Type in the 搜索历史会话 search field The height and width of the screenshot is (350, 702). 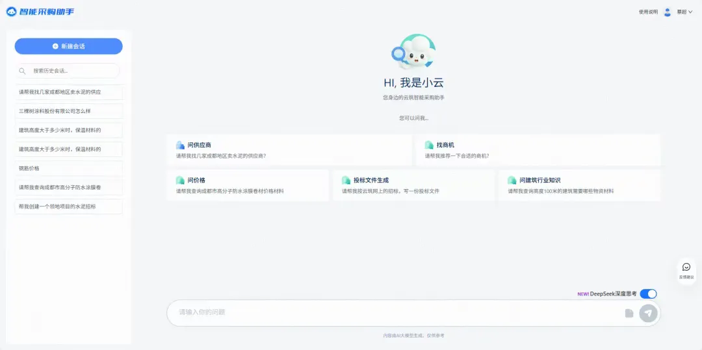coord(73,71)
